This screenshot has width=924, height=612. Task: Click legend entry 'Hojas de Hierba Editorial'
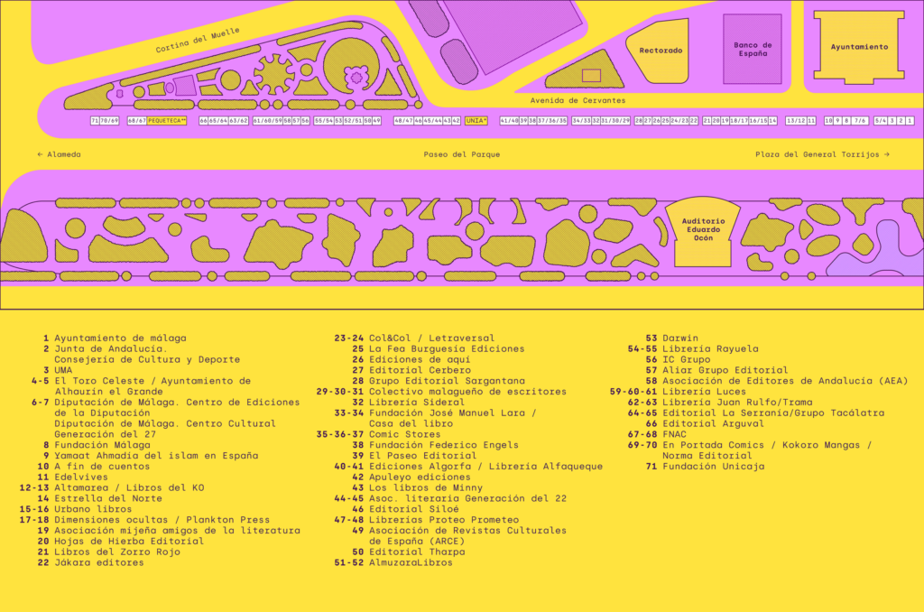click(x=129, y=542)
